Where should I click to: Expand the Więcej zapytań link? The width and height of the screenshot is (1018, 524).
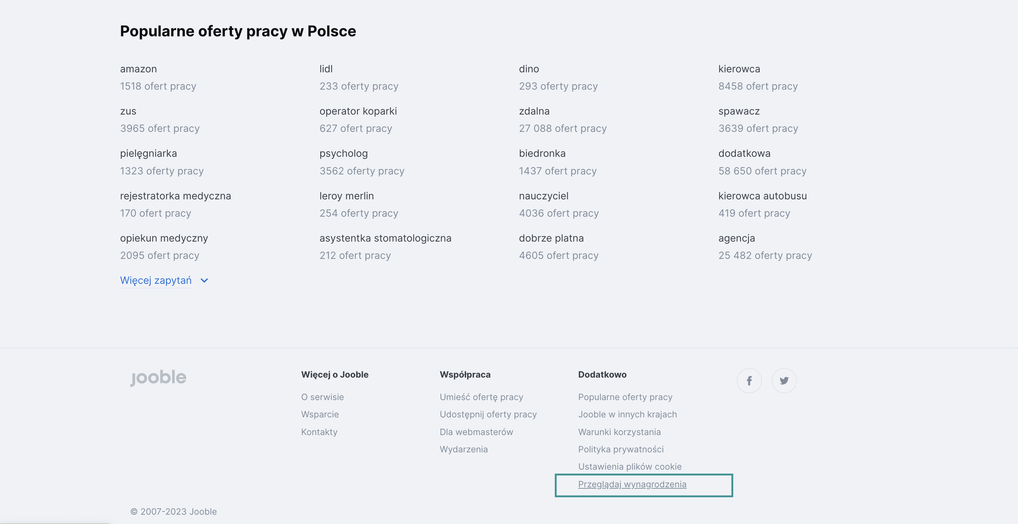[x=156, y=280]
